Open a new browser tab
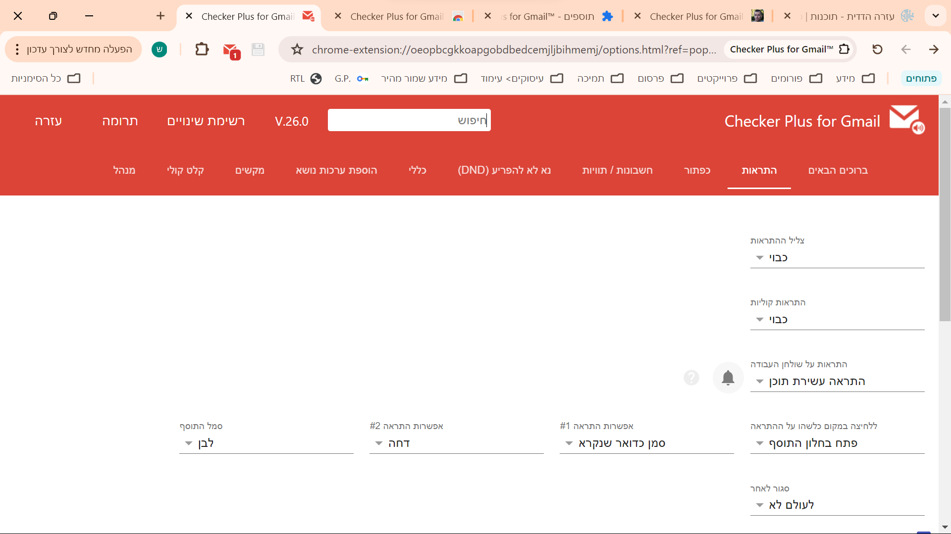This screenshot has height=534, width=951. click(x=160, y=16)
